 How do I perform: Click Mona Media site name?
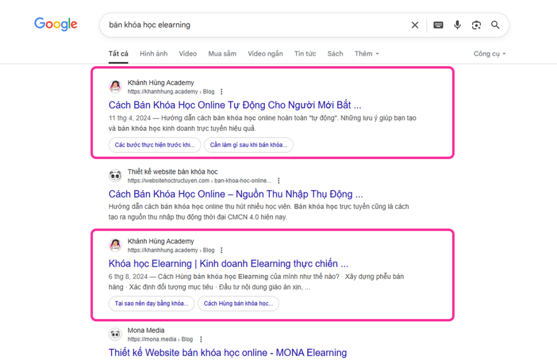146,331
